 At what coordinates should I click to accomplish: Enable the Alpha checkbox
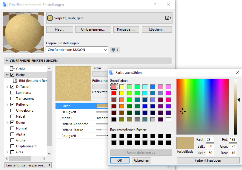[x=12, y=134]
